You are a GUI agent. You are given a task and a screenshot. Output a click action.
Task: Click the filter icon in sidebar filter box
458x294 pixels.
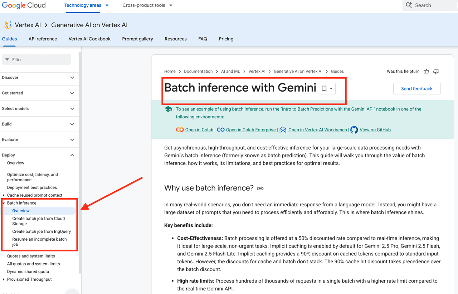point(7,60)
